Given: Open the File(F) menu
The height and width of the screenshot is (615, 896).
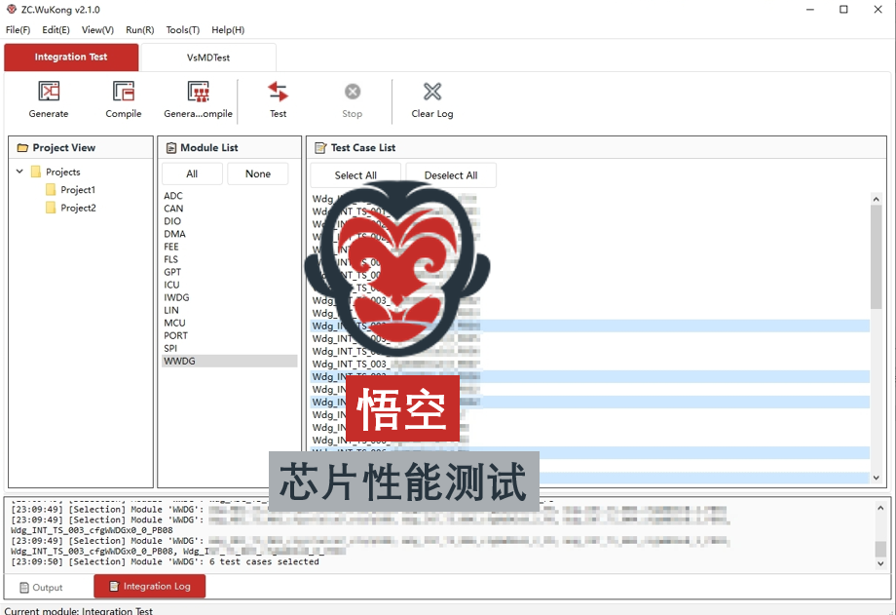Looking at the screenshot, I should coord(18,30).
